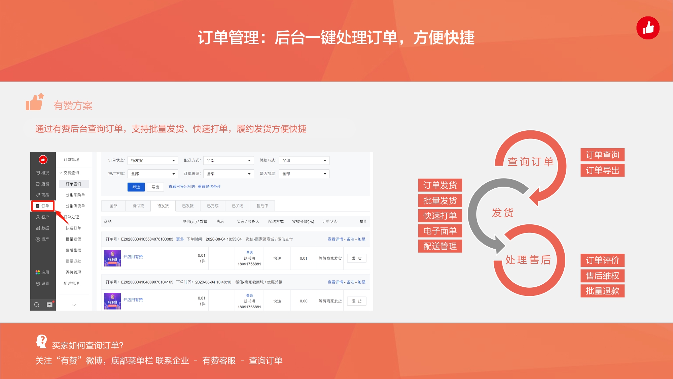This screenshot has height=379, width=673.
Task: Switch to the 待付款 tab
Action: pyautogui.click(x=138, y=206)
